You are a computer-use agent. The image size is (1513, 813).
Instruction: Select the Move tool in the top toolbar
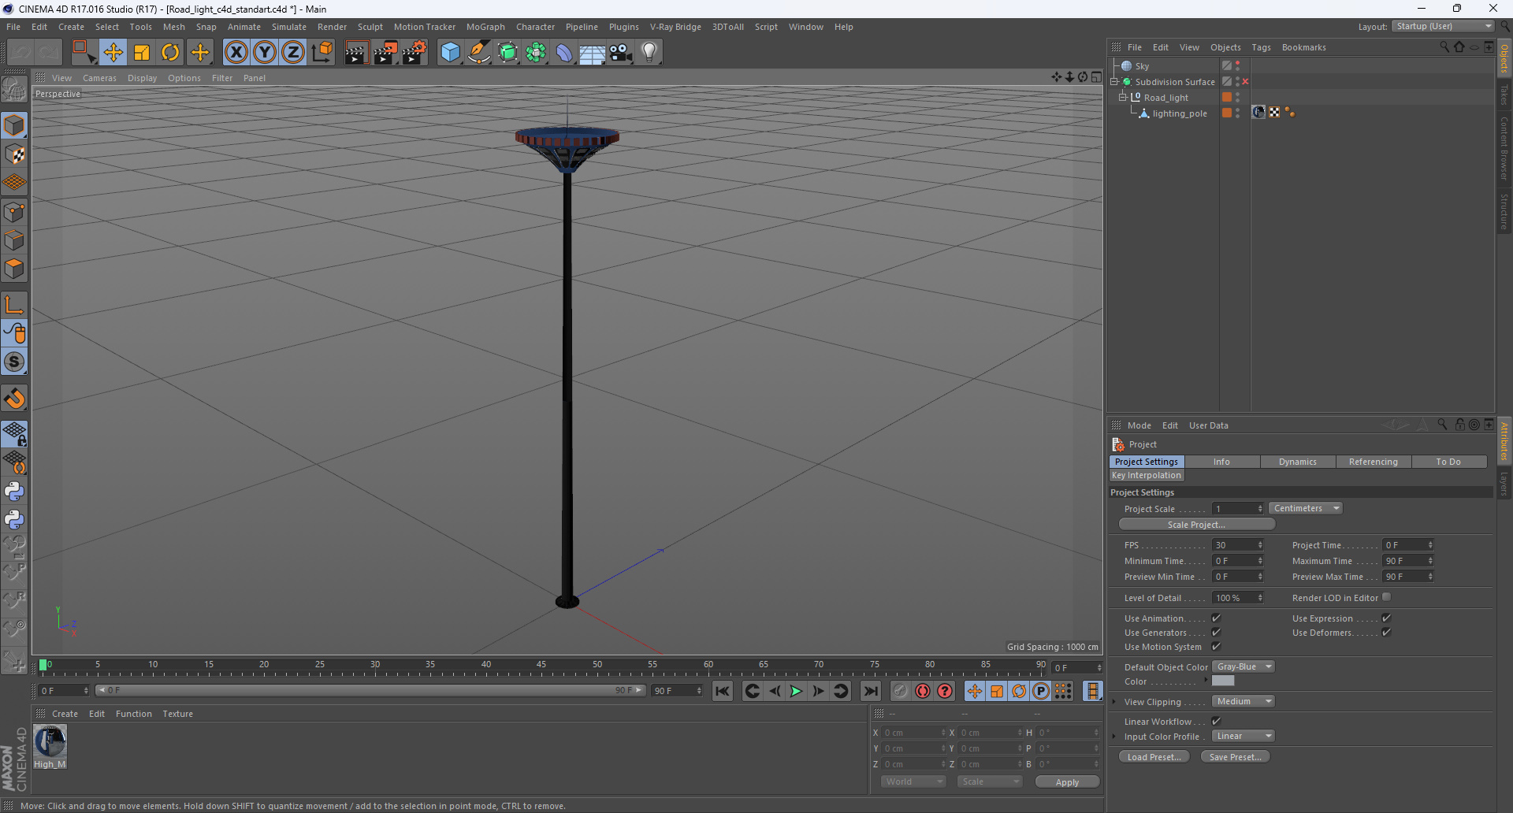coord(113,53)
